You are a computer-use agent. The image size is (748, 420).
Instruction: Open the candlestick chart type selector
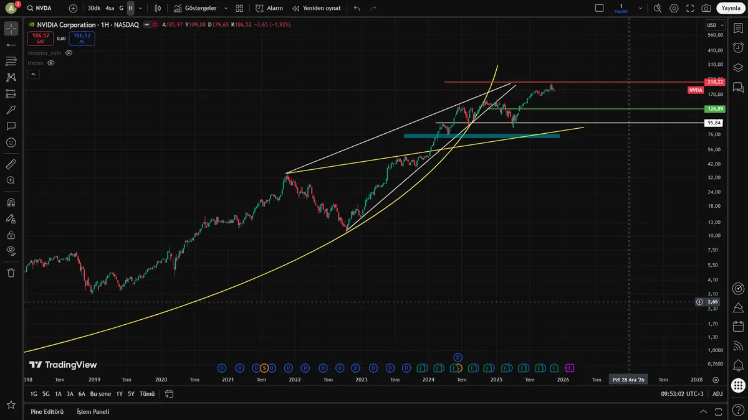coord(158,8)
